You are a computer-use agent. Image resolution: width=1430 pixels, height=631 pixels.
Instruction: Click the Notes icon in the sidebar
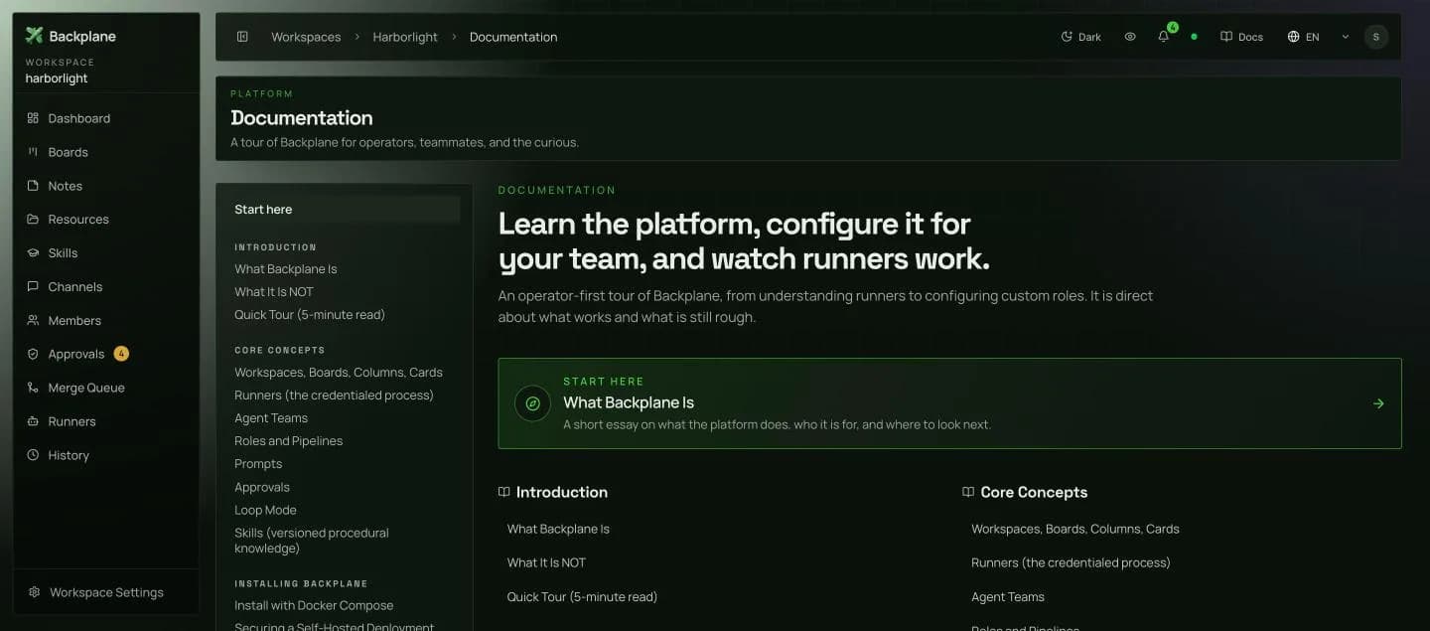tap(33, 186)
